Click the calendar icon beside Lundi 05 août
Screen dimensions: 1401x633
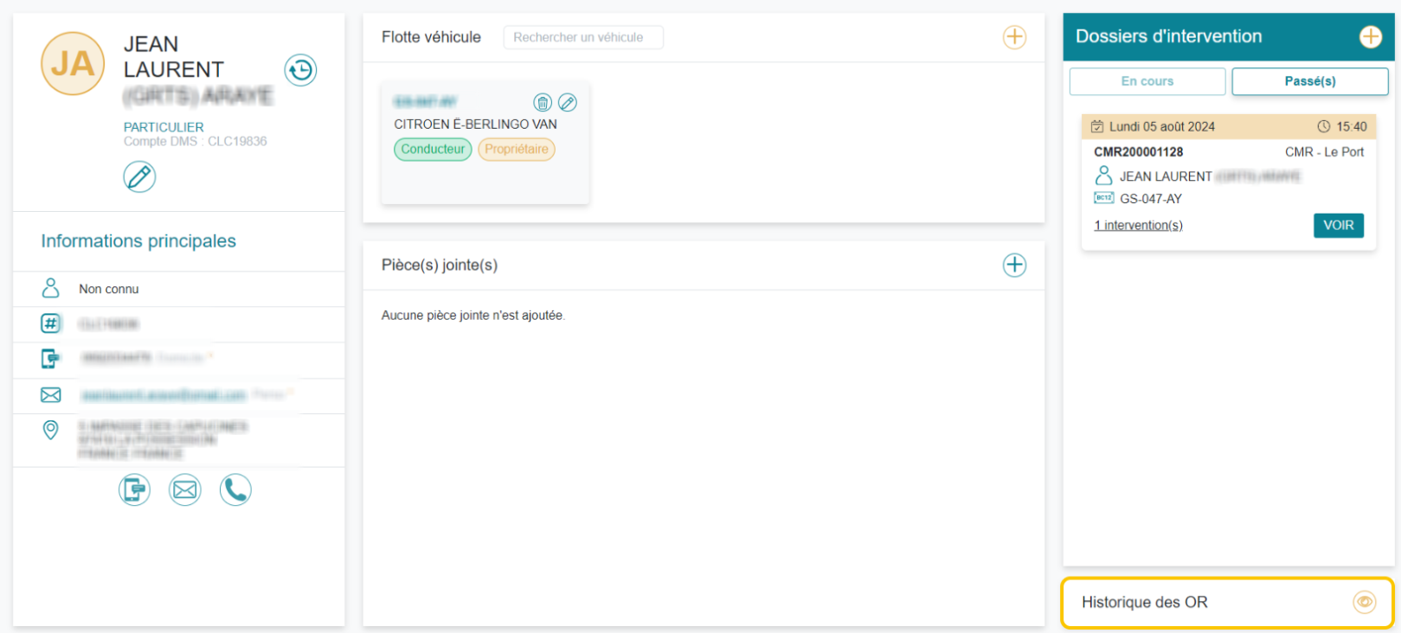point(1097,126)
